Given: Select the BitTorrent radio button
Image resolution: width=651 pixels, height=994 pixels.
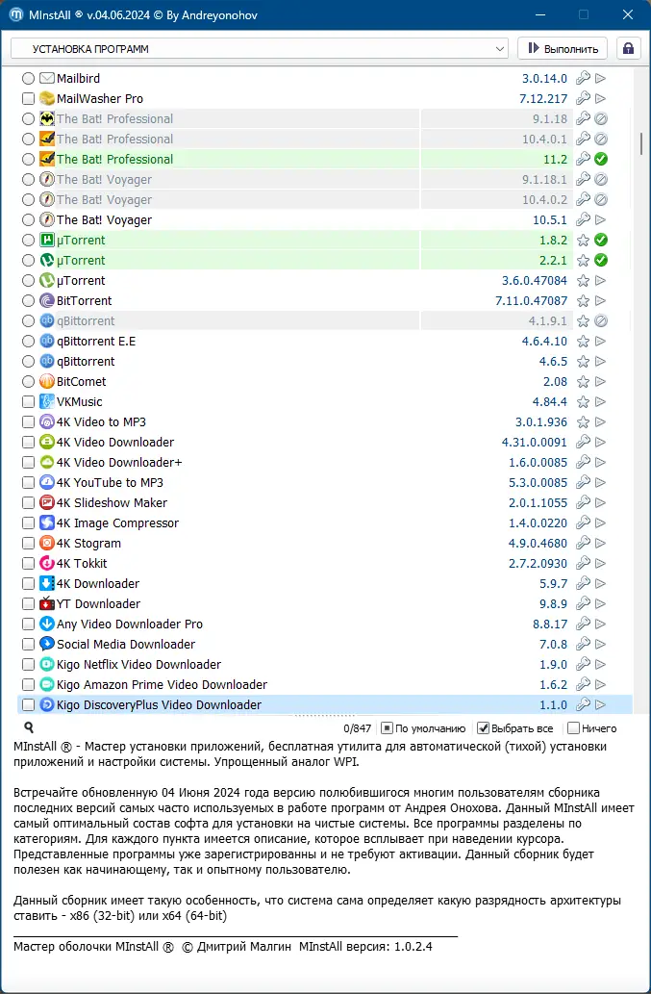Looking at the screenshot, I should [28, 301].
